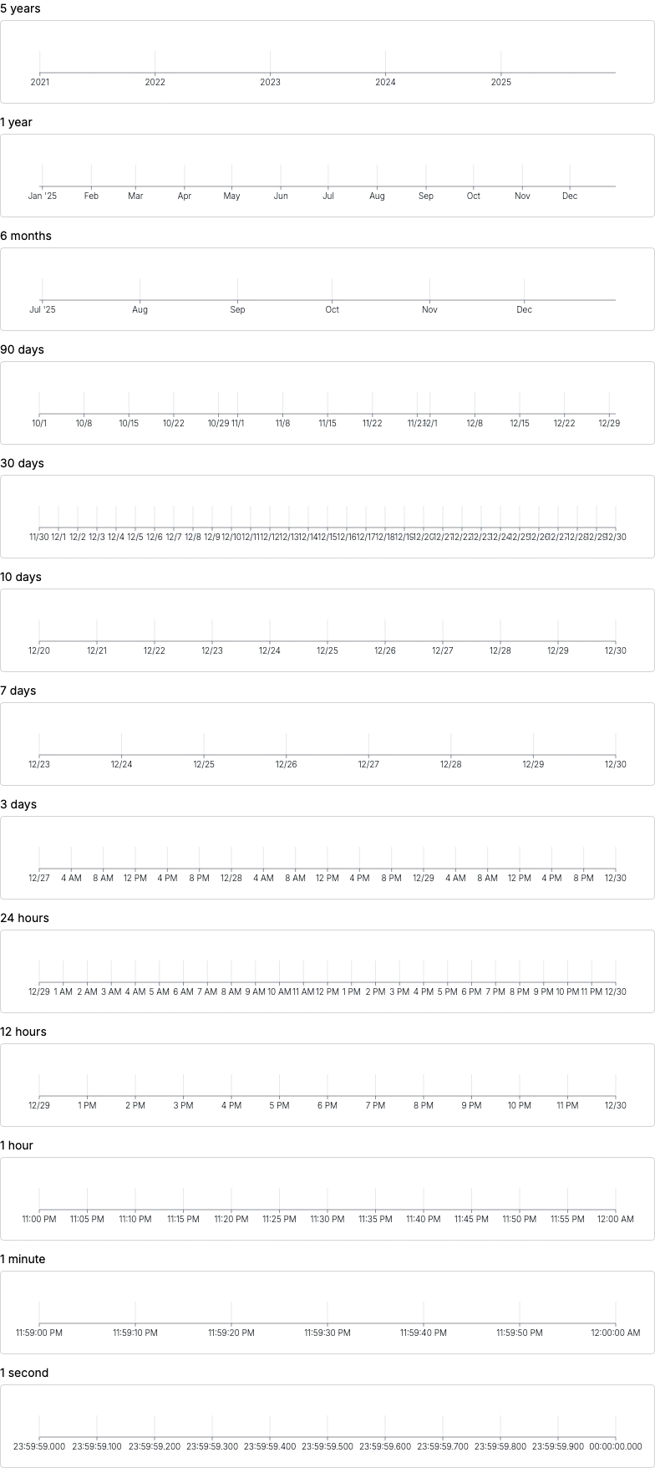Screen dimensions: 655x1468
Task: Select the 10/22 axis label
Action: point(174,423)
